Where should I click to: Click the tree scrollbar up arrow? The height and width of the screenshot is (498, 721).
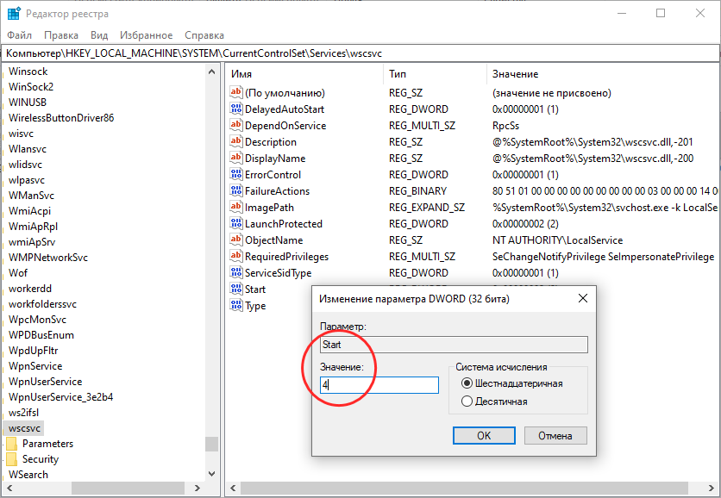pos(211,72)
